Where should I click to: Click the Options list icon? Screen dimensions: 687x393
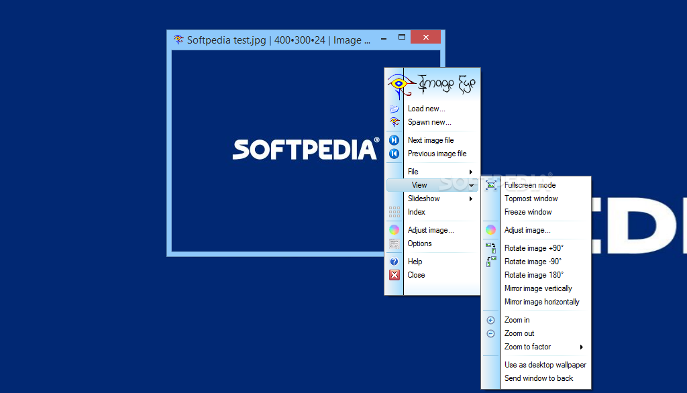click(394, 243)
